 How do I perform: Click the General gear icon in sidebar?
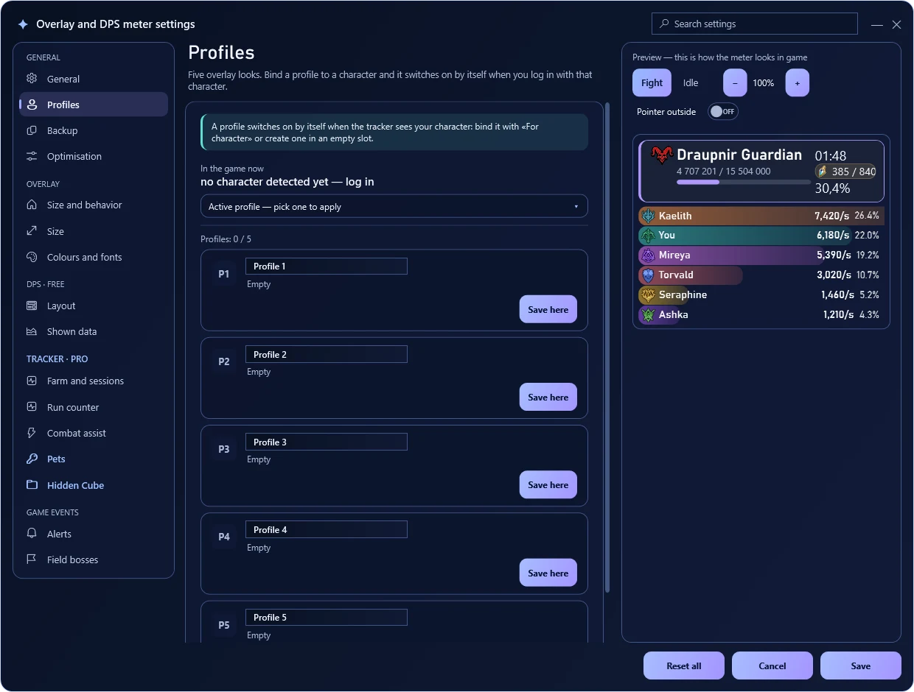pos(32,79)
